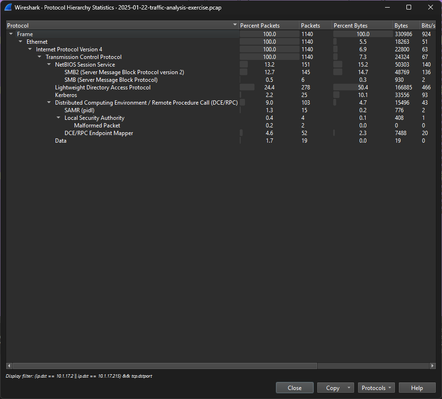This screenshot has width=442, height=399.
Task: Click the Close button
Action: (x=294, y=388)
